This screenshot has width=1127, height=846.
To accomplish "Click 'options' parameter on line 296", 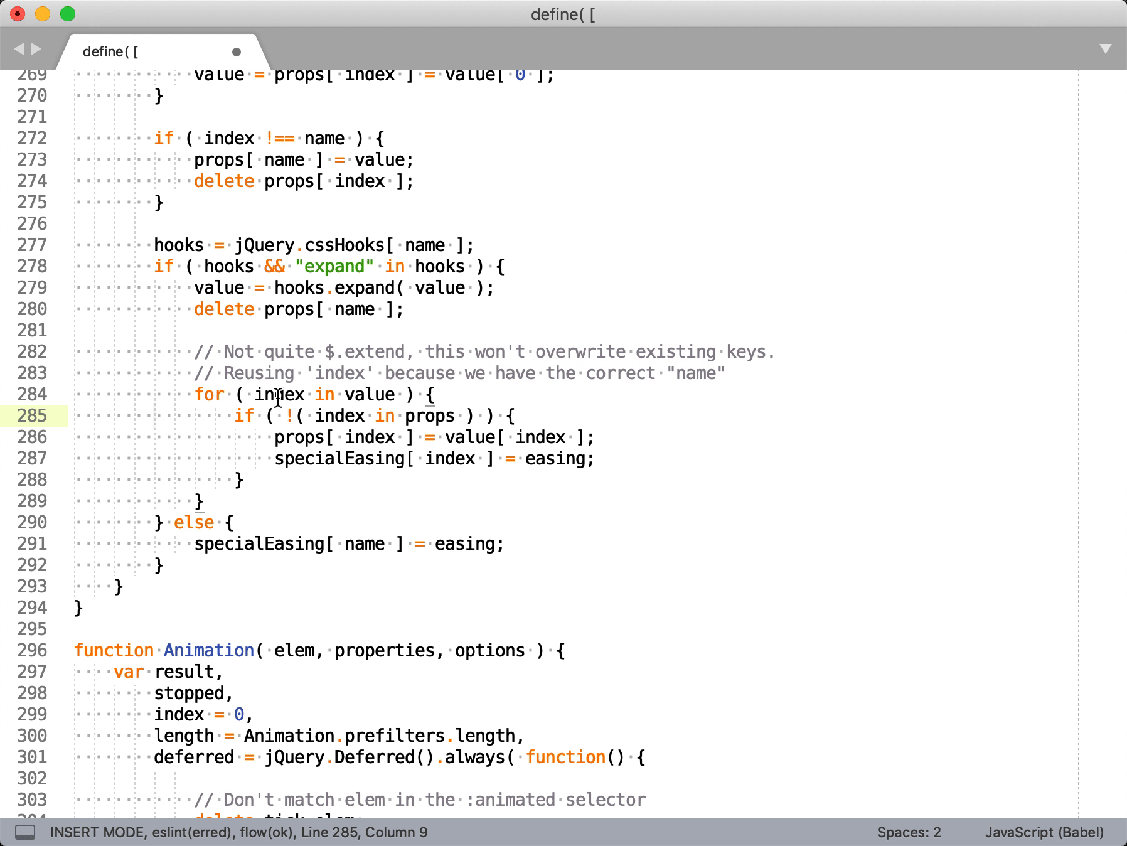I will 490,650.
